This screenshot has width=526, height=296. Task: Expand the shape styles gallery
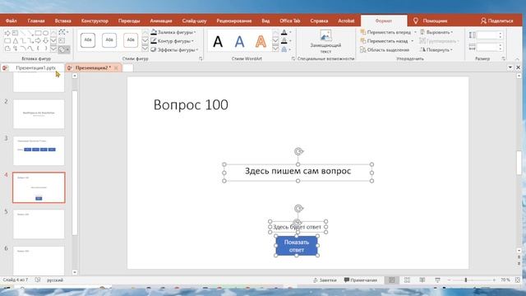[145, 49]
